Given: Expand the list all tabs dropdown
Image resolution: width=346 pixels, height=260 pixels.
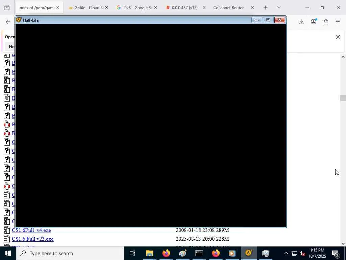Looking at the screenshot, I should coord(279,8).
